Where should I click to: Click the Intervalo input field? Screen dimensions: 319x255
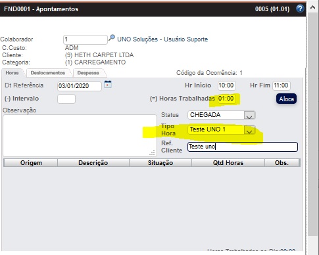[x=66, y=99]
